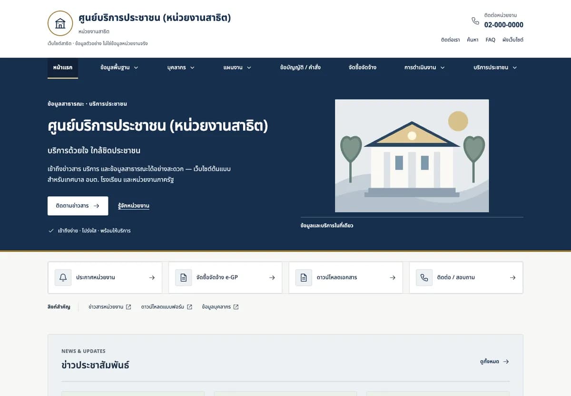The height and width of the screenshot is (396, 571).
Task: Click arrow inside ติดตามข่าวสาร button
Action: [x=97, y=206]
